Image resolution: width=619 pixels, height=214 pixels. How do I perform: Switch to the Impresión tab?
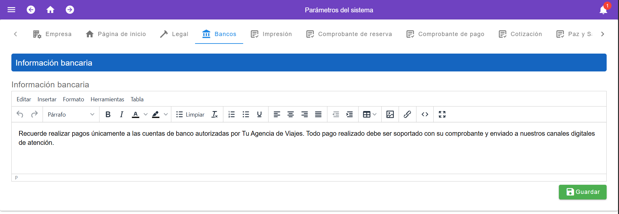tap(271, 34)
